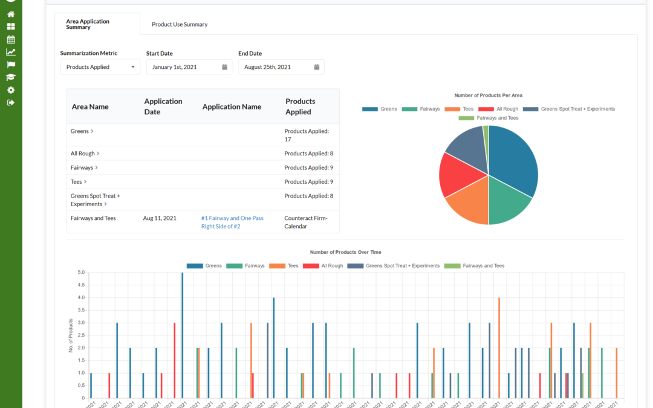Toggle Fairways in bar chart legend
Screen dimensions: 653x408
[245, 266]
